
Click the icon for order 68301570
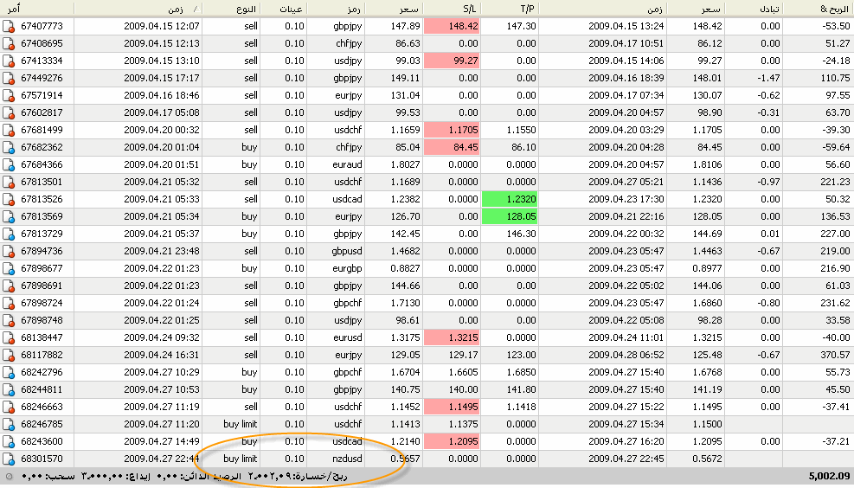coord(9,459)
